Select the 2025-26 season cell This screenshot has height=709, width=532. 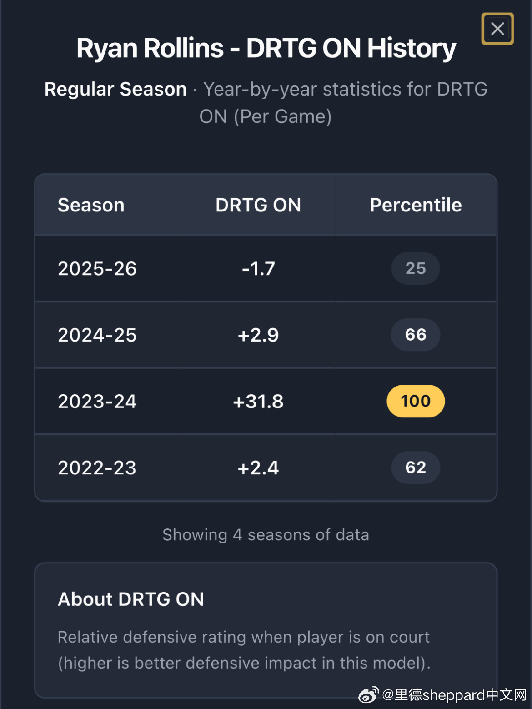(97, 269)
